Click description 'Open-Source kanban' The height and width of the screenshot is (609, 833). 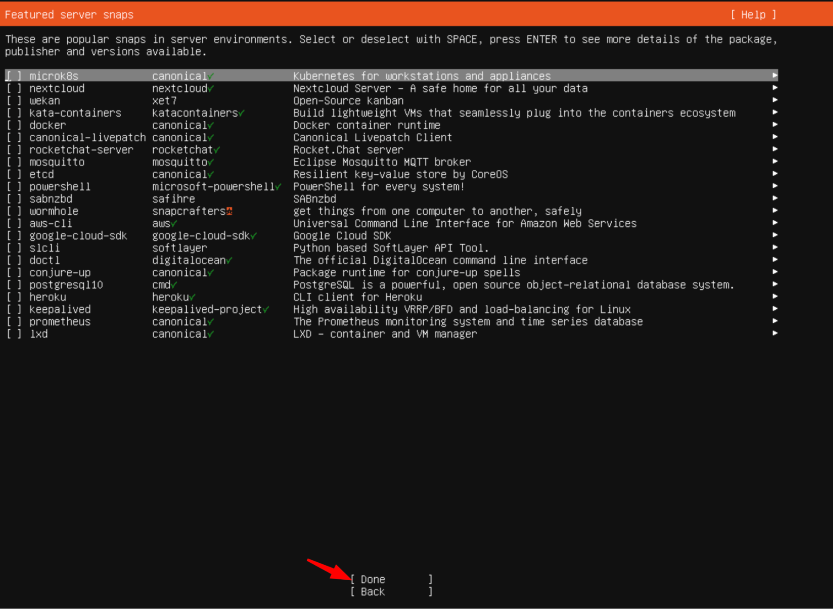[x=348, y=100]
